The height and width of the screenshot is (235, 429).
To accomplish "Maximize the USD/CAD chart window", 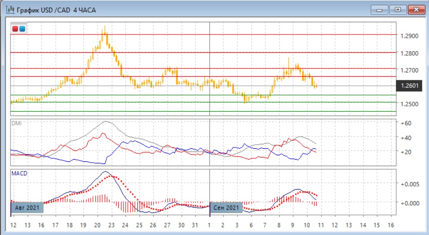I will coord(398,9).
